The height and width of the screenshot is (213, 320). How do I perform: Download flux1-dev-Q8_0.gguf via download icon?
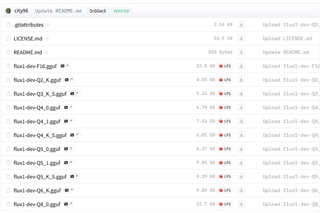click(x=241, y=204)
